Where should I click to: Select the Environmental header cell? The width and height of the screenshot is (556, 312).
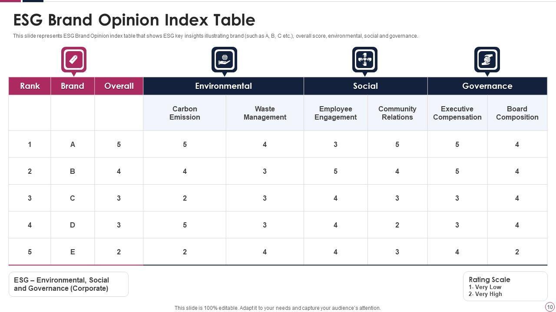click(223, 86)
